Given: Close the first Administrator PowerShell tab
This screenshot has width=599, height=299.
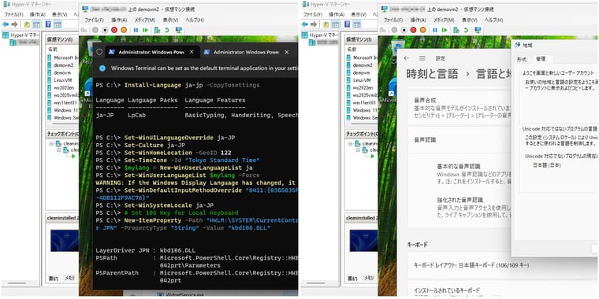Looking at the screenshot, I should point(192,52).
